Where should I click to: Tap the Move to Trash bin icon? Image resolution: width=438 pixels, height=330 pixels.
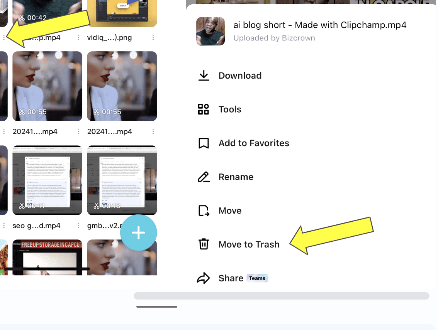(x=204, y=244)
